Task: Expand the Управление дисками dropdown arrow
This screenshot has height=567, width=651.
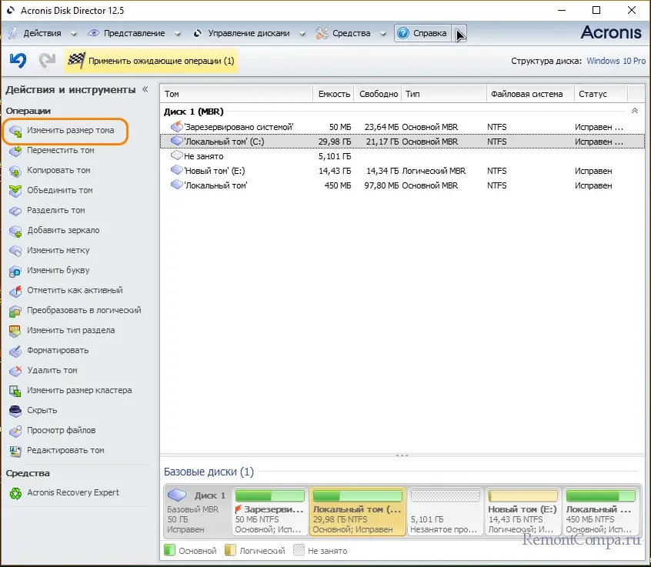Action: (x=302, y=34)
